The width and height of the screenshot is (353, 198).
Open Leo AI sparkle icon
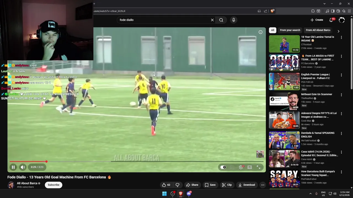click(x=344, y=11)
